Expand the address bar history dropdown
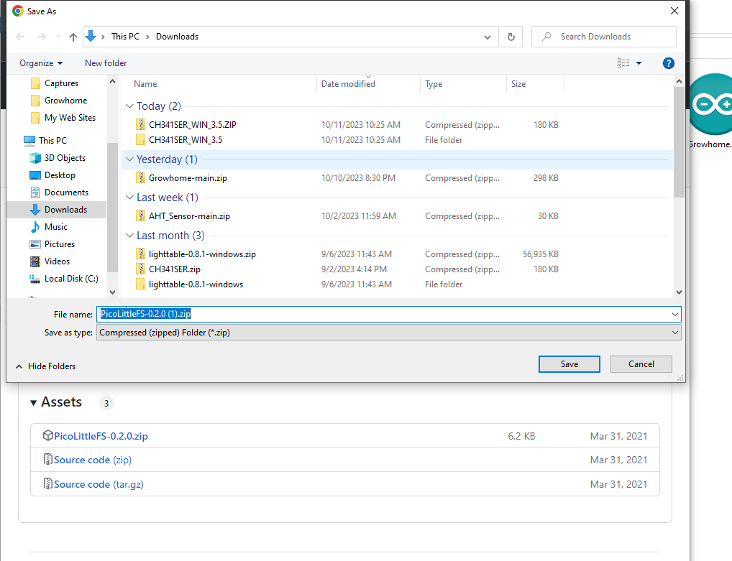Viewport: 732px width, 561px height. coord(488,37)
